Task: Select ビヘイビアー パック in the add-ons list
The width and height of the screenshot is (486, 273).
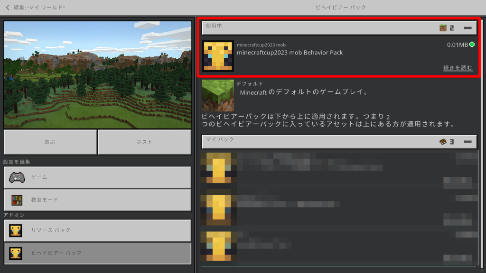Action: click(97, 253)
